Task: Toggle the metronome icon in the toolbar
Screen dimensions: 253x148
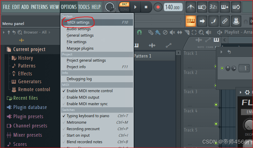Action: 191,7
